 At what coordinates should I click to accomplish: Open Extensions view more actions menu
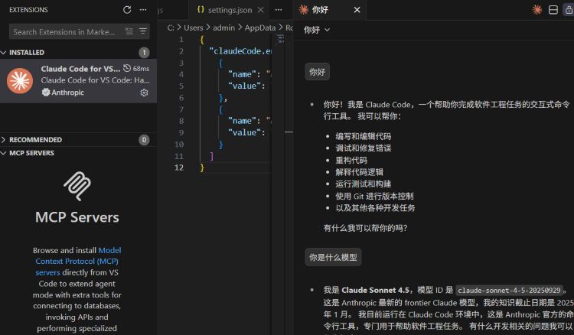(x=143, y=10)
